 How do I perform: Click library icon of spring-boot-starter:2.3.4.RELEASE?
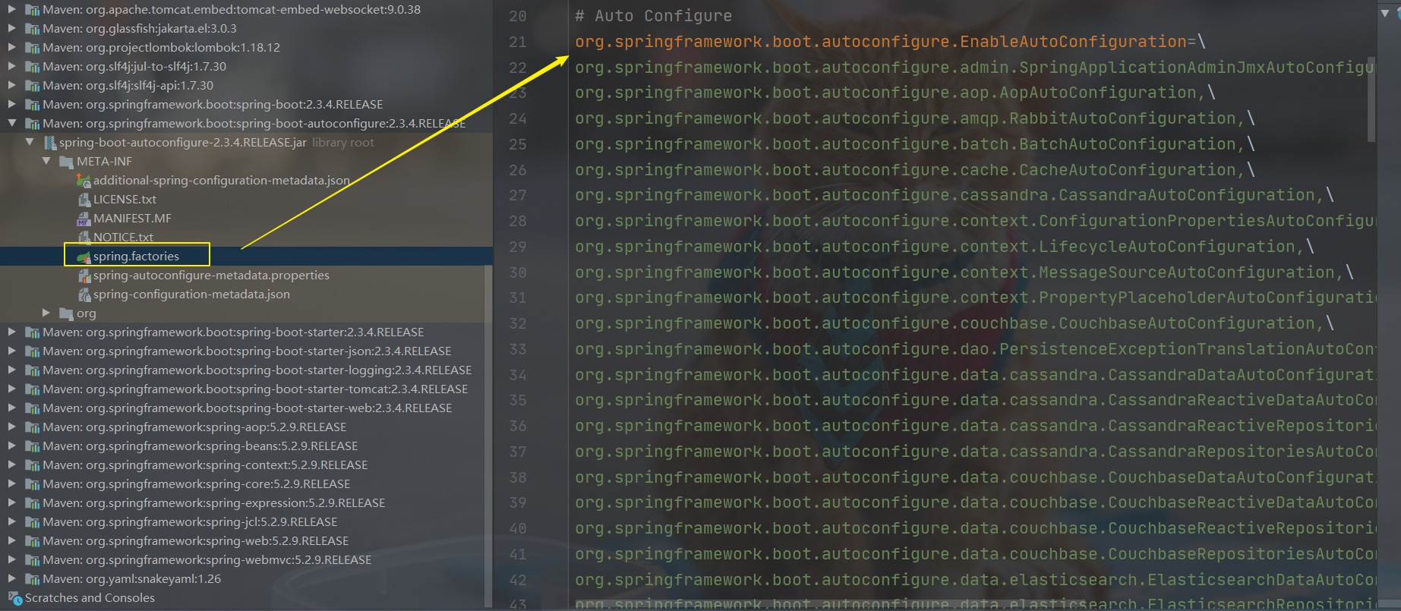tap(33, 332)
